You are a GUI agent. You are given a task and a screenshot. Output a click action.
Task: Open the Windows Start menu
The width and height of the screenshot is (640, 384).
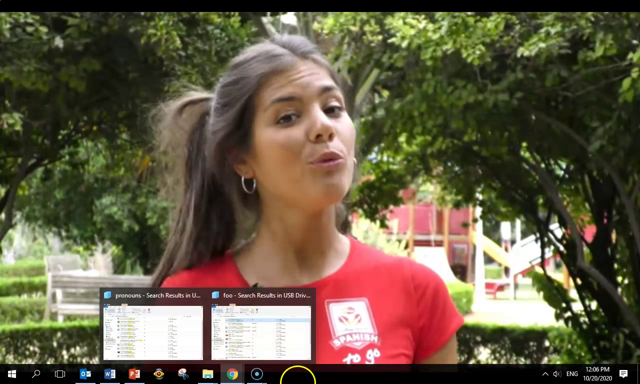pyautogui.click(x=12, y=374)
